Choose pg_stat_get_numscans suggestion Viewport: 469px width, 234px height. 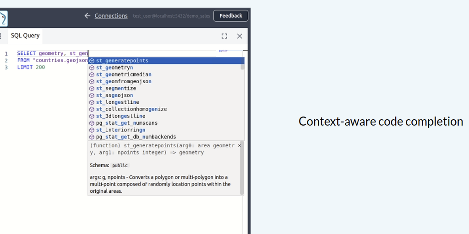166,123
